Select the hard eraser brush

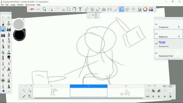click(3, 35)
